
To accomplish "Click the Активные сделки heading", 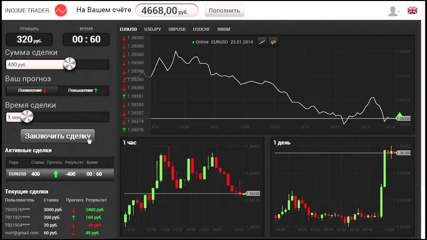I will 28,150.
